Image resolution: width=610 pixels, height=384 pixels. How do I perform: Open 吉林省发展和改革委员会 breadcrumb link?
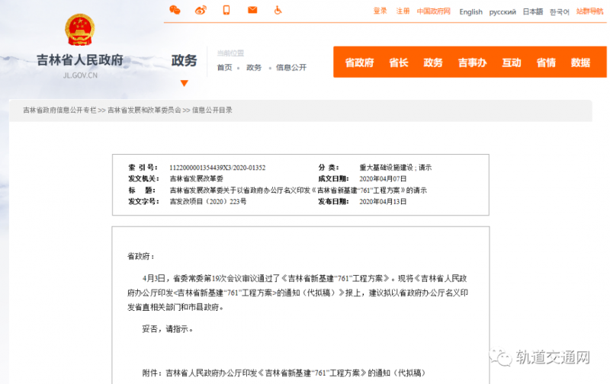pos(144,110)
